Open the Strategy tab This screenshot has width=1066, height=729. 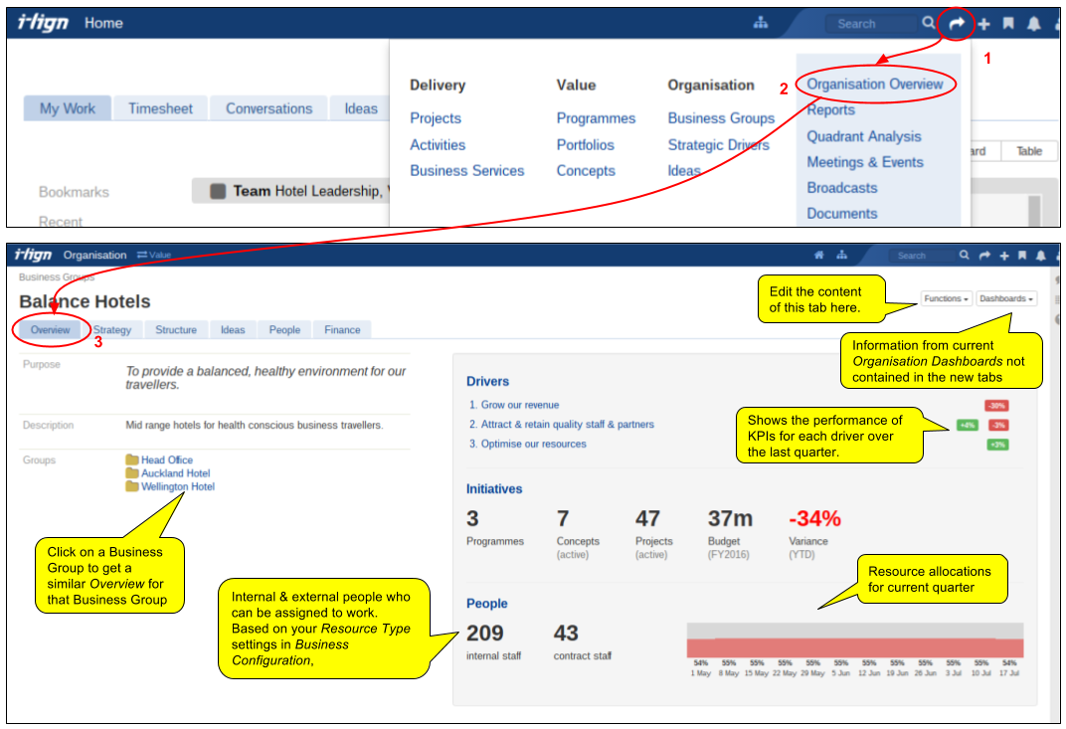[x=112, y=330]
